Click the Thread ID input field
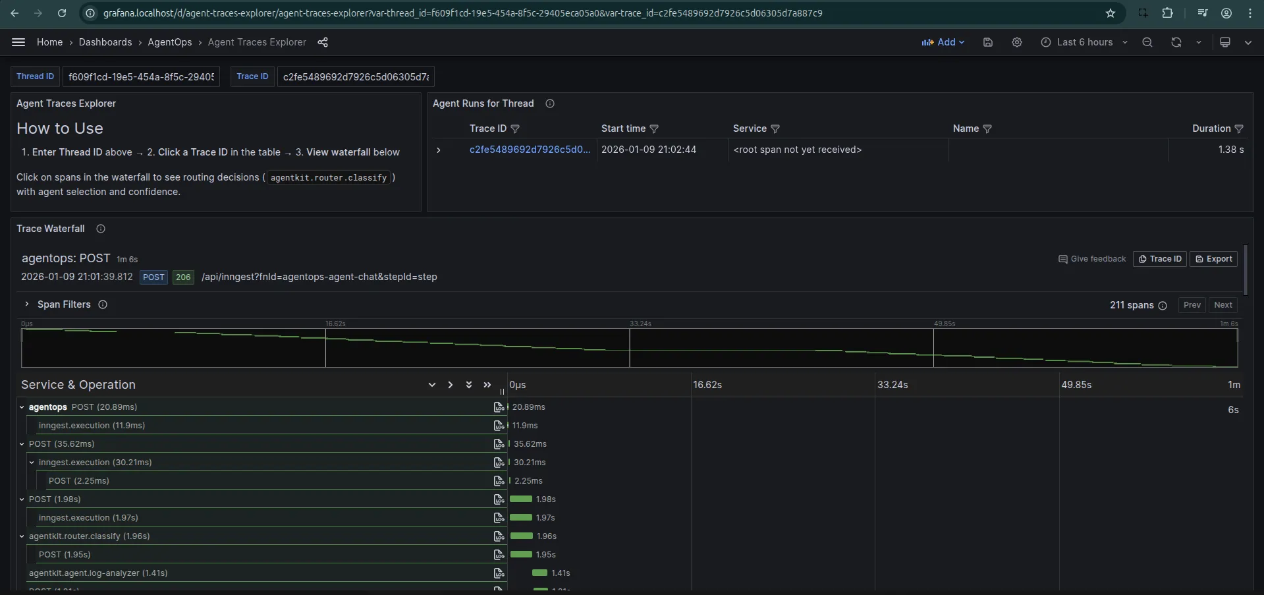 coord(141,77)
